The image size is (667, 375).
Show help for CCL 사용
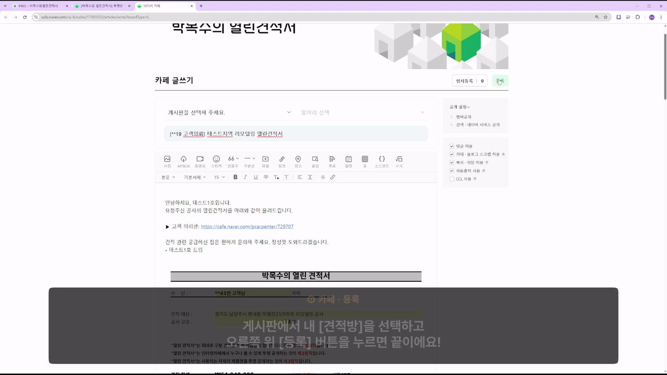(x=475, y=179)
